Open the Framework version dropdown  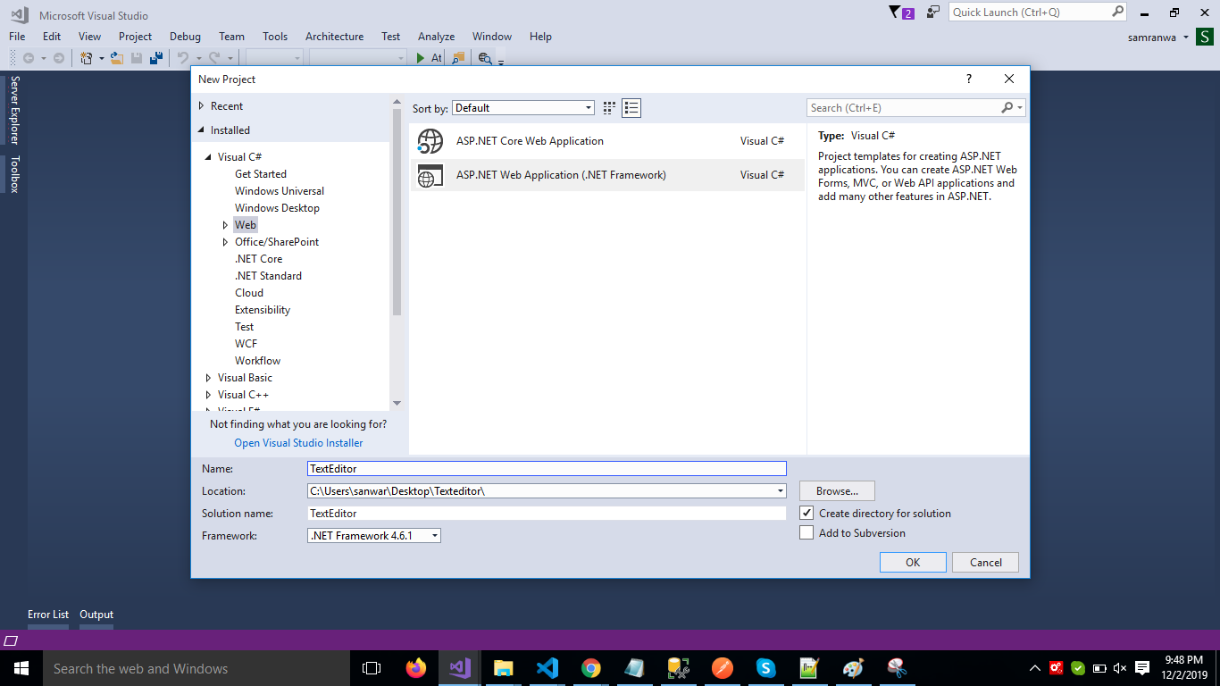pyautogui.click(x=374, y=536)
